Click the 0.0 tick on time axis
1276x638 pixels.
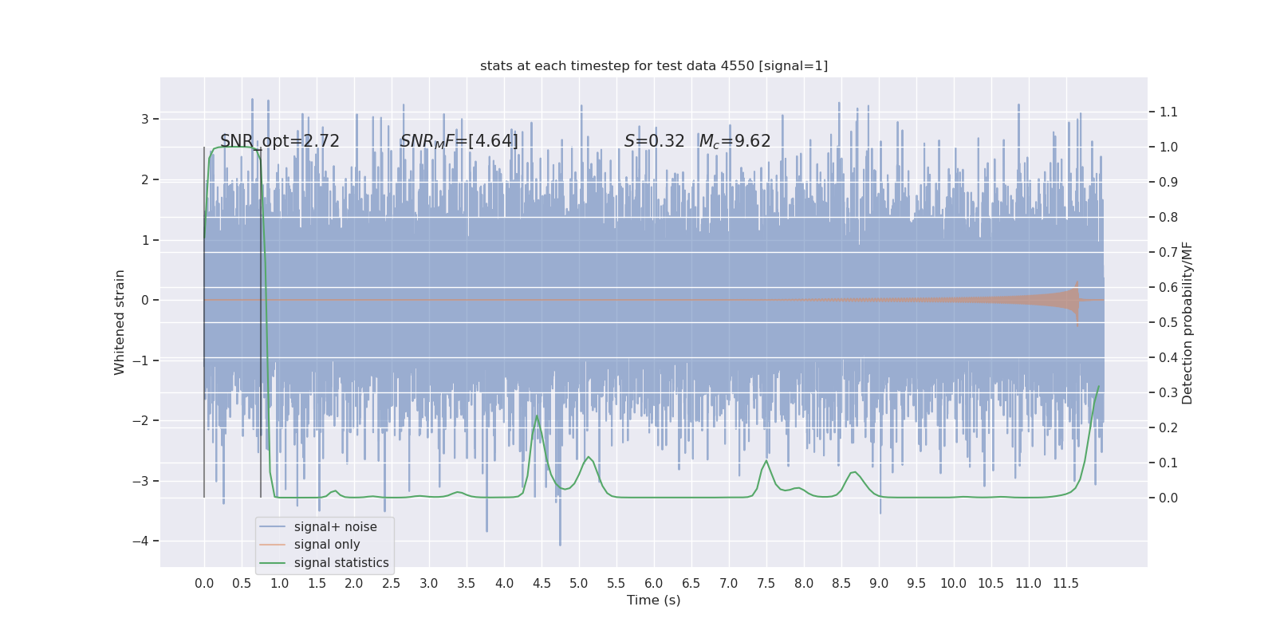(x=204, y=583)
